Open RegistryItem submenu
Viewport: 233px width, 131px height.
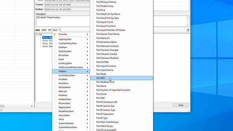[x=71, y=107]
